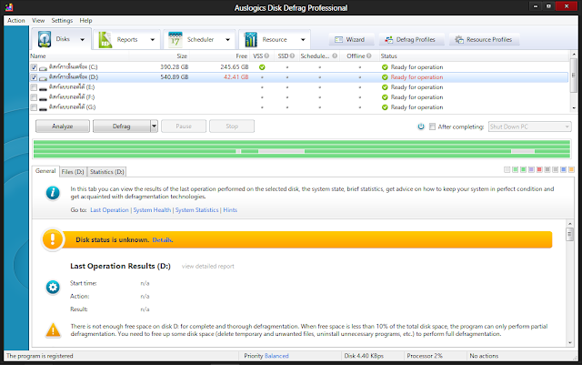This screenshot has width=582, height=365.
Task: Click the Analyze button
Action: click(63, 127)
